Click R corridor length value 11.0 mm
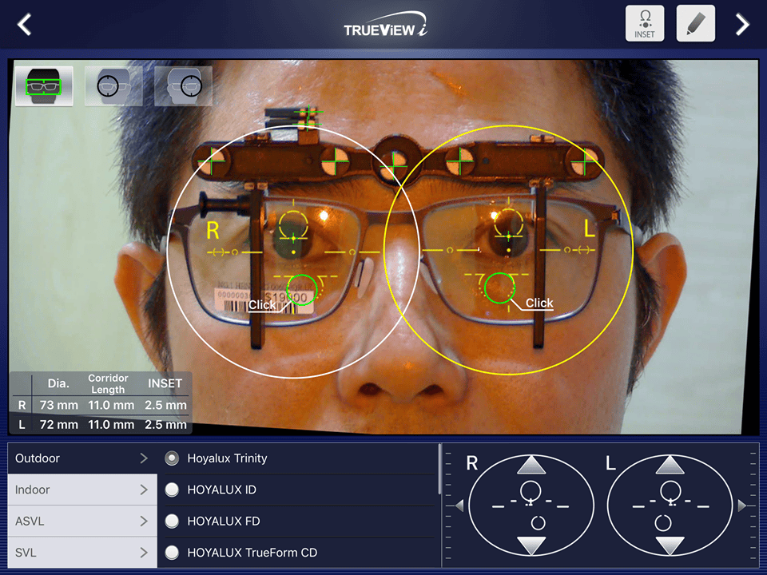This screenshot has width=767, height=575. (111, 406)
